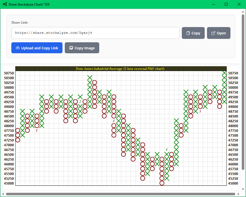
Task: Click the vertical scrollbar thumb
Action: click(x=243, y=92)
